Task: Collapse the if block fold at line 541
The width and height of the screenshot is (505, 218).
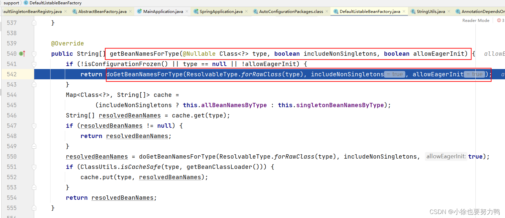Action: (34, 64)
